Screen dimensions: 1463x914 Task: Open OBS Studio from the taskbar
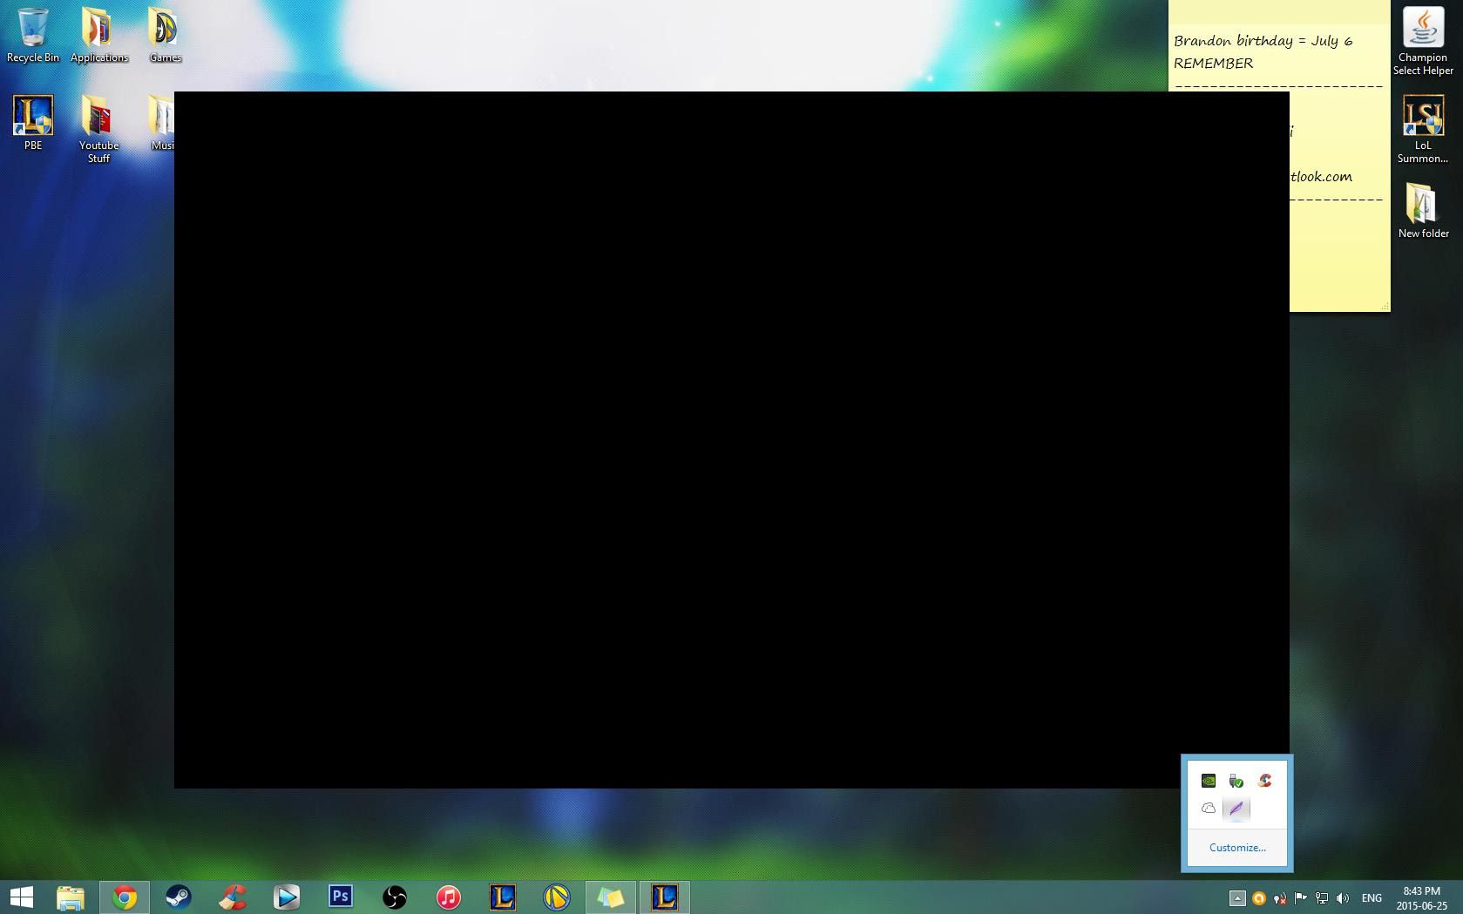point(394,897)
